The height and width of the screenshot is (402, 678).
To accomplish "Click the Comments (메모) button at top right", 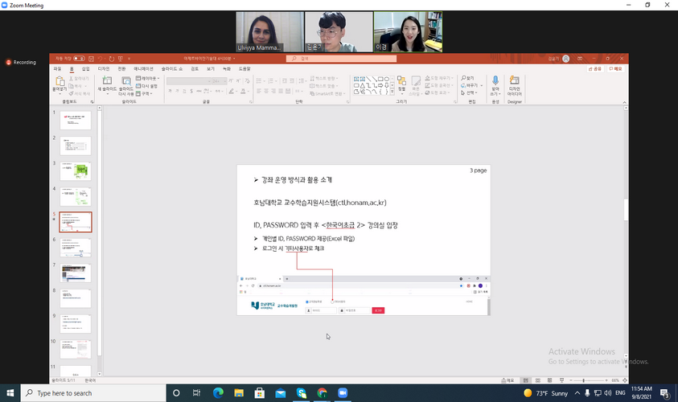I will coord(615,69).
